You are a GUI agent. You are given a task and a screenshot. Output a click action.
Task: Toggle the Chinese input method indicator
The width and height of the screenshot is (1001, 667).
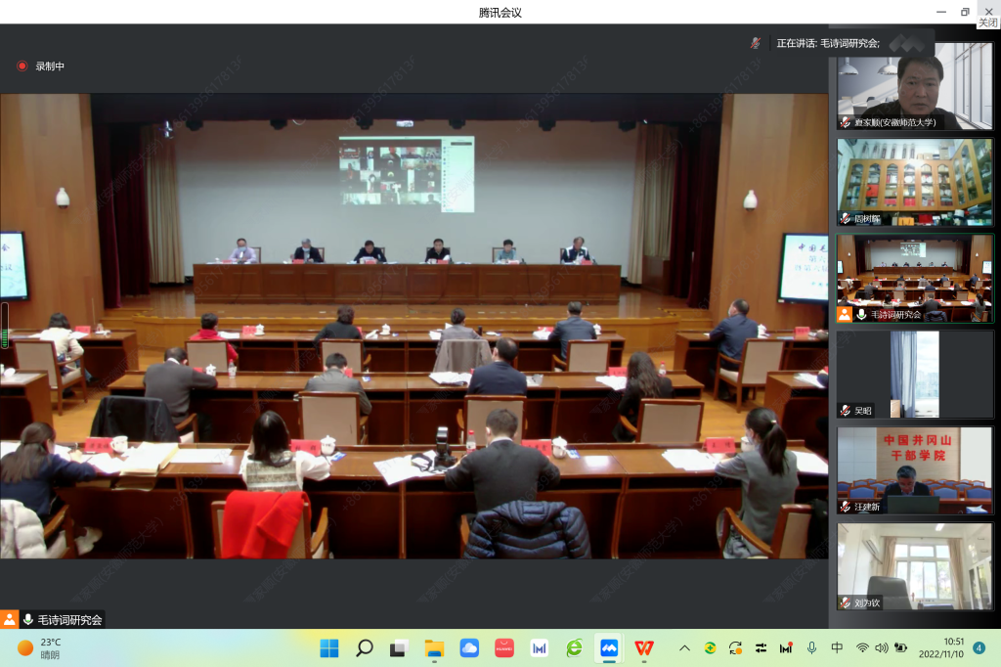837,648
